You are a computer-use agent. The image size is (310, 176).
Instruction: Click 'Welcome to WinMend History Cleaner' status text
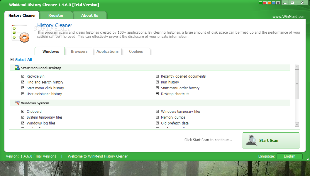(98, 156)
